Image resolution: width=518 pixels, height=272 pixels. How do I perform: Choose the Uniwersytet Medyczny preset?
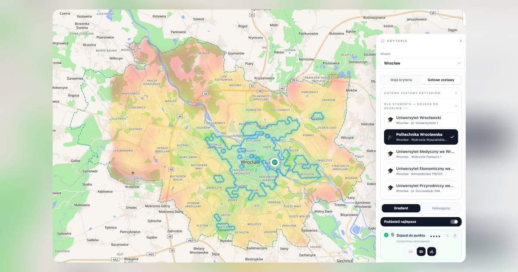coord(421,154)
